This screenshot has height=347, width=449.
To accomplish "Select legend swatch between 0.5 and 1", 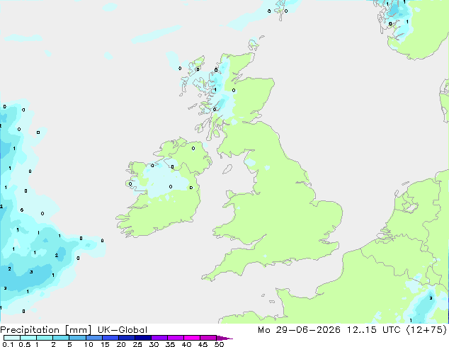I will [x=28, y=338].
